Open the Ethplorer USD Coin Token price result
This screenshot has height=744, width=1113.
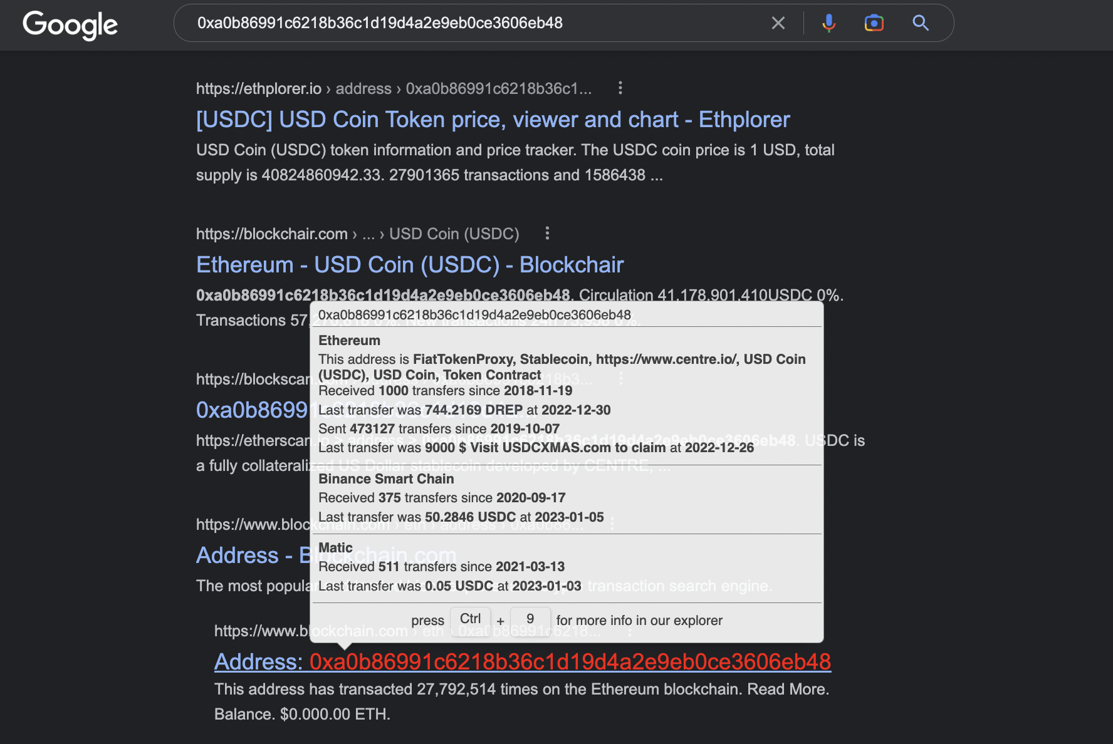click(x=493, y=119)
